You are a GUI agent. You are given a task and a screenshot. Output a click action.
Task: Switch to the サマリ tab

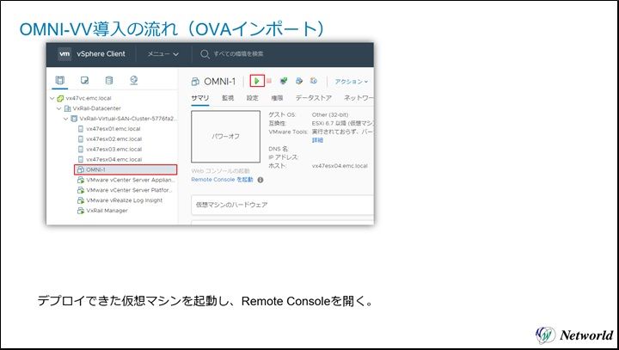point(200,98)
